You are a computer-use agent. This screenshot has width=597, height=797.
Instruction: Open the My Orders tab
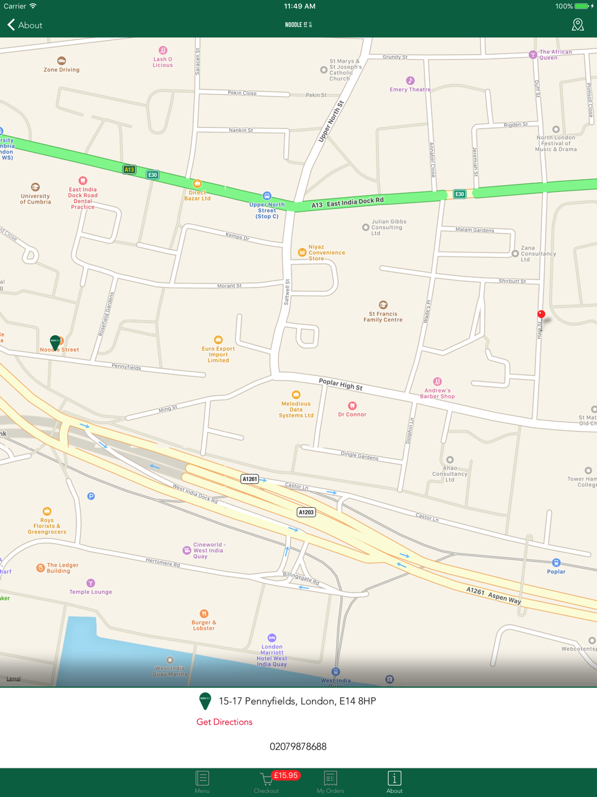click(x=330, y=782)
